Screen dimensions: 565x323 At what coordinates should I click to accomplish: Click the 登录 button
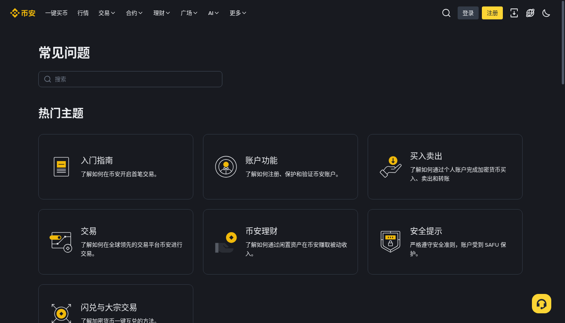point(468,13)
